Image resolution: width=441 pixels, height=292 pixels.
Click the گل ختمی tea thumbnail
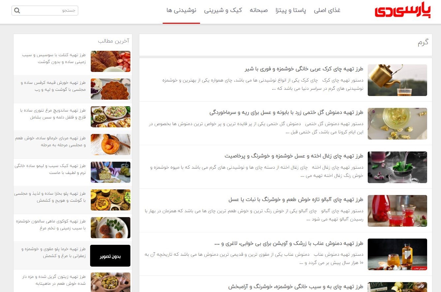click(x=397, y=124)
